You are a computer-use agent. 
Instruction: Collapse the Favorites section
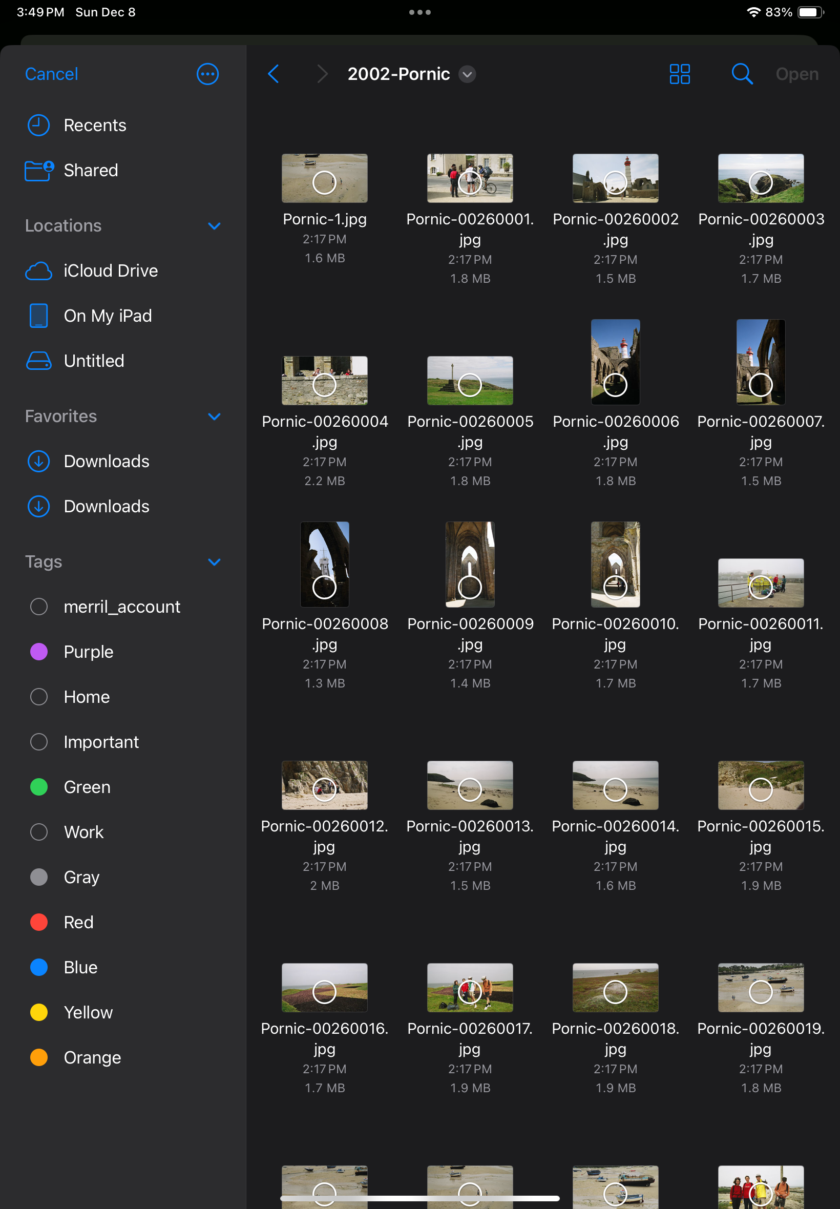[214, 416]
